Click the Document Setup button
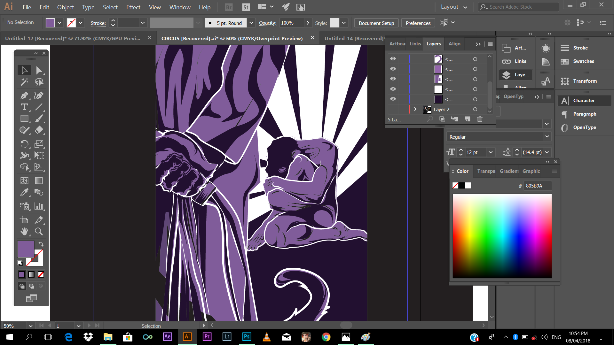Screen dimensions: 614x345 click(376, 23)
